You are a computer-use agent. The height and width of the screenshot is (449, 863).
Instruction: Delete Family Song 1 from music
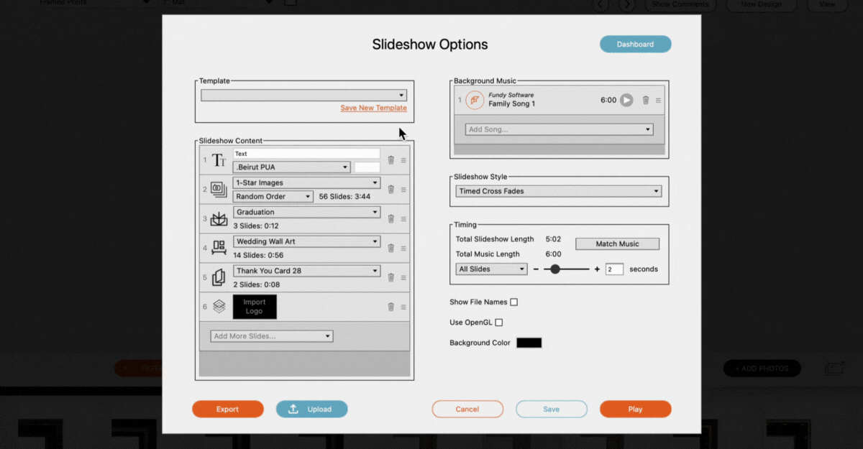(646, 101)
